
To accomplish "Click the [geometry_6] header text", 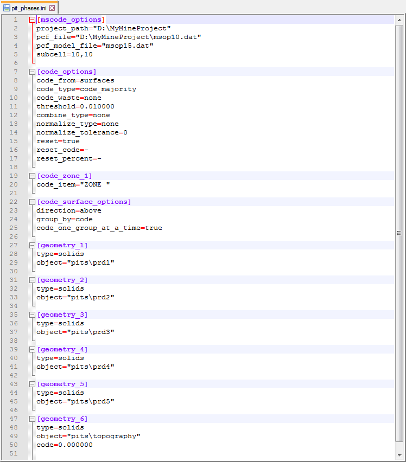I will (x=62, y=419).
